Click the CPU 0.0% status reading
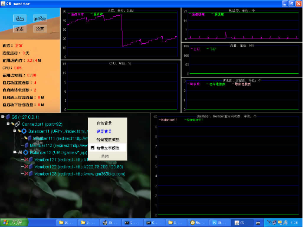Screen dimensions: 303x227 (x=18, y=68)
